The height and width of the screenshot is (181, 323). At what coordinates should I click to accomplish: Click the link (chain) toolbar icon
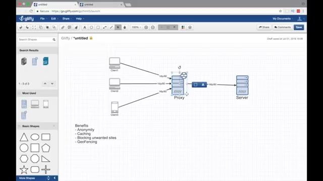pos(63,27)
